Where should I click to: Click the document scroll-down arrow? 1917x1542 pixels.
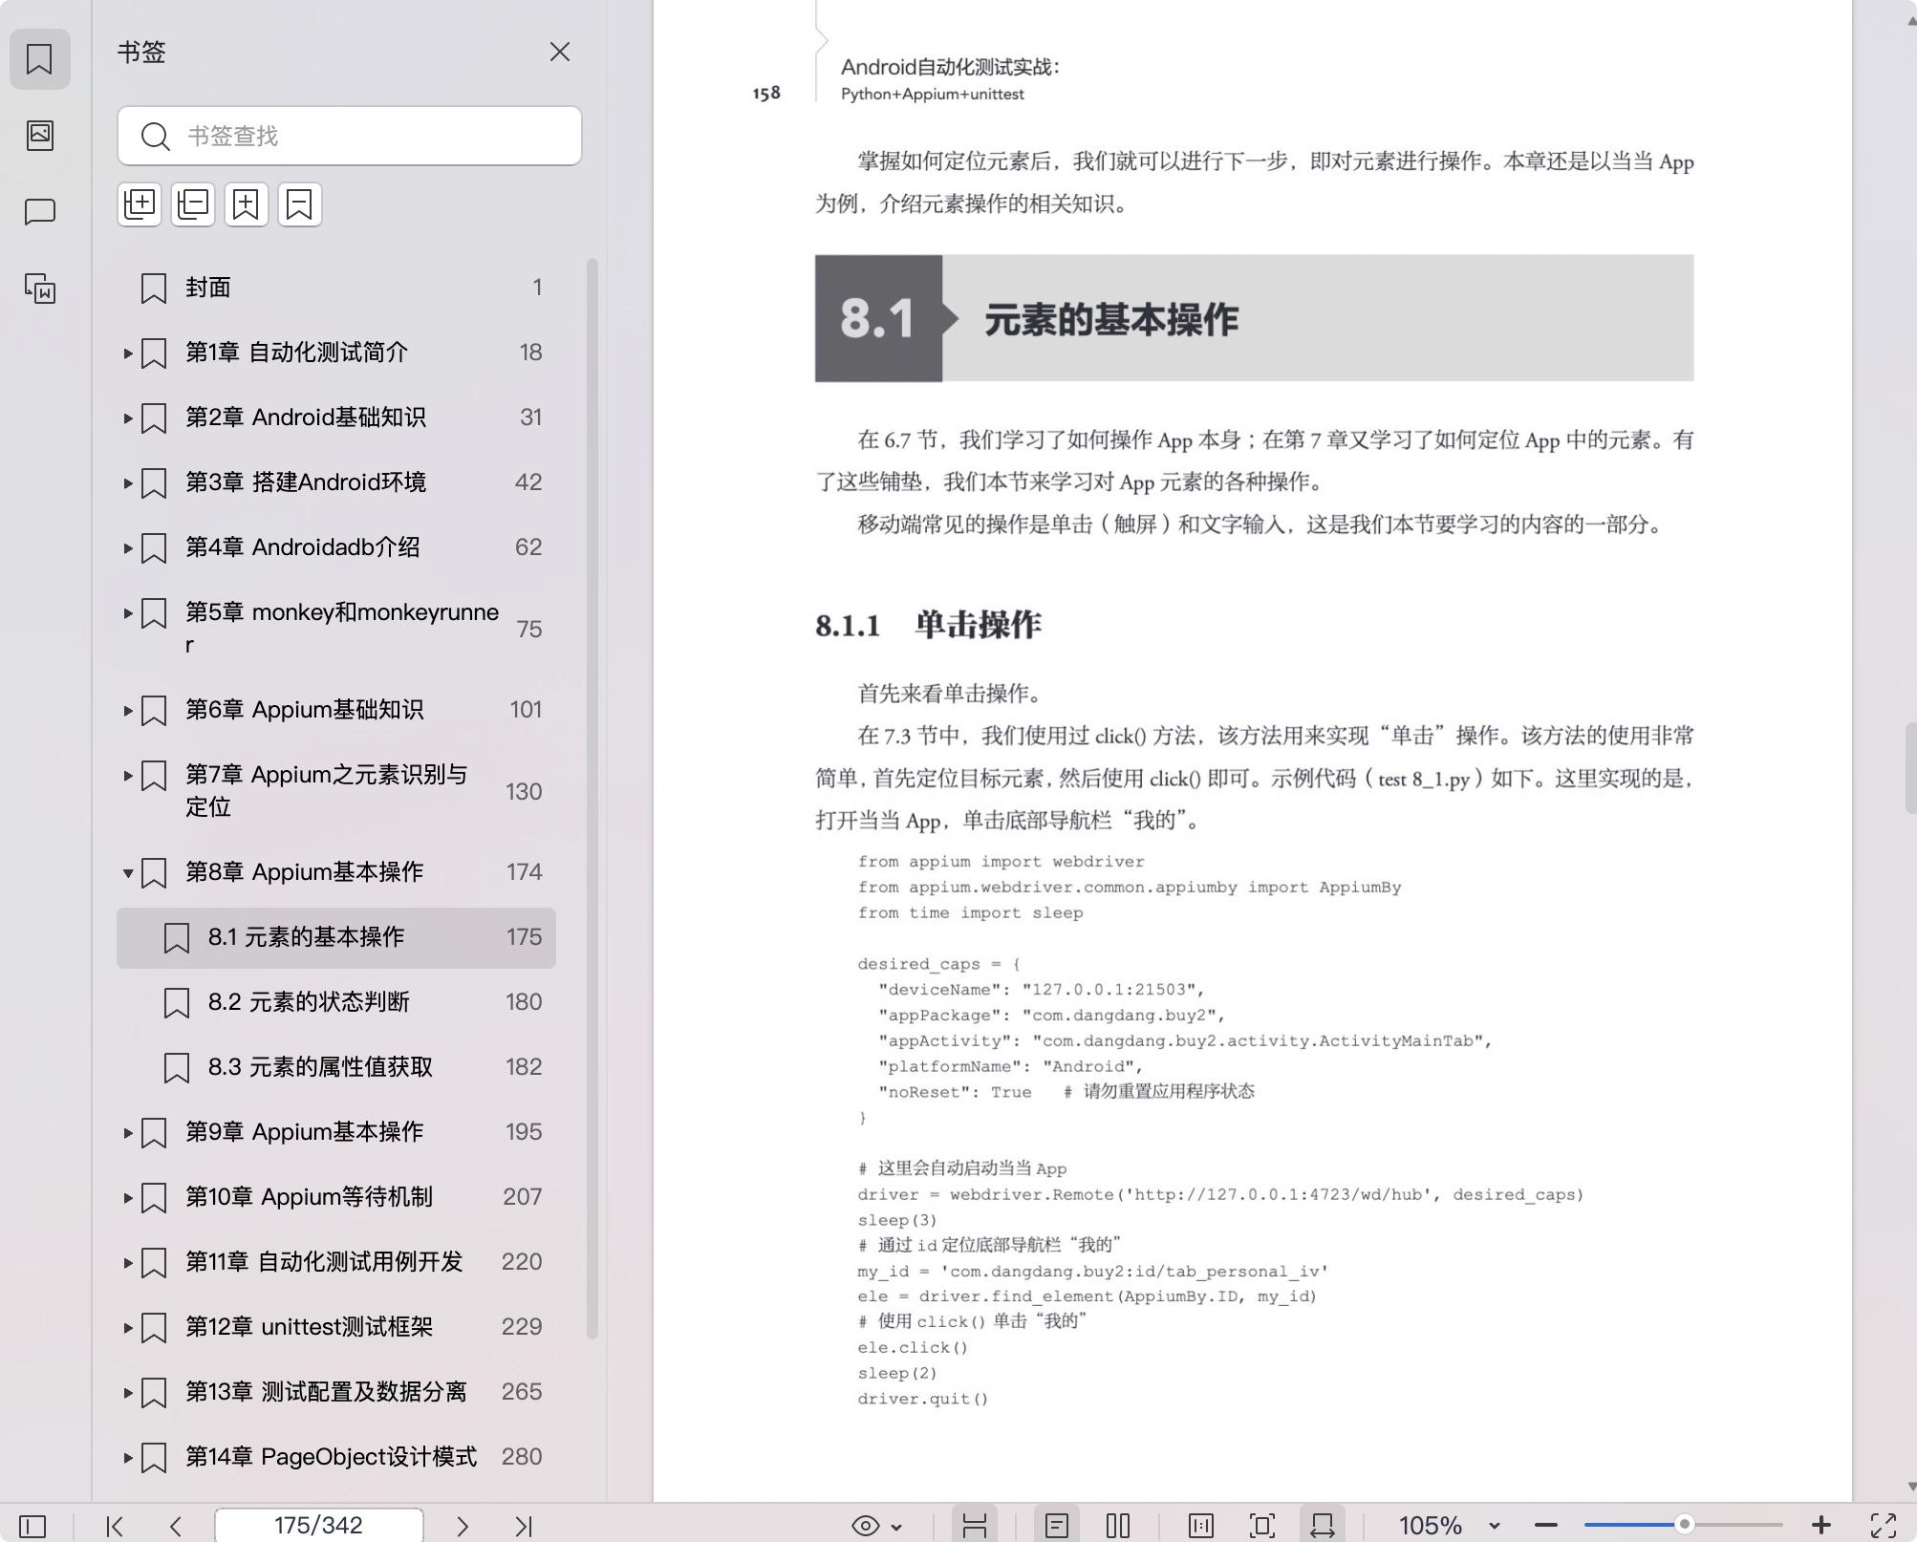pos(1910,1487)
